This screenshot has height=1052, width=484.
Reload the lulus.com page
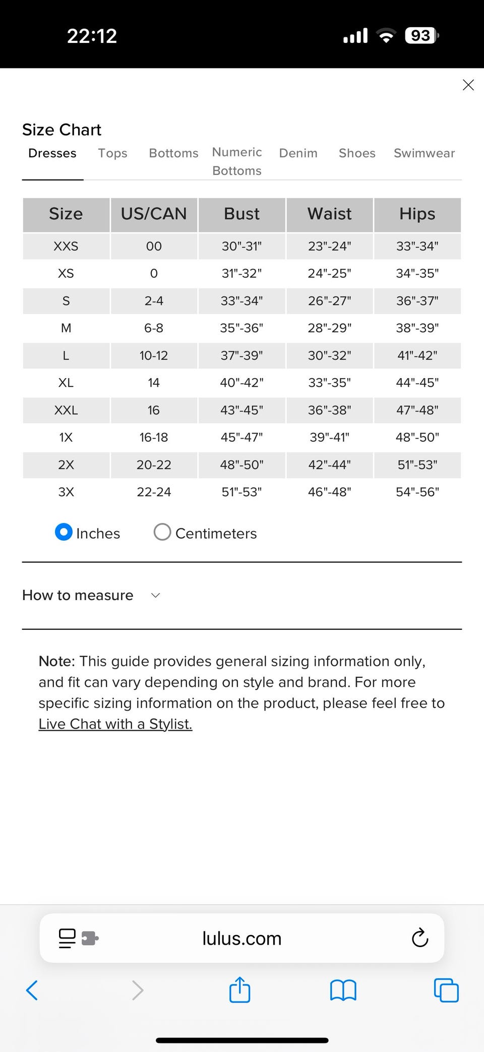(419, 938)
